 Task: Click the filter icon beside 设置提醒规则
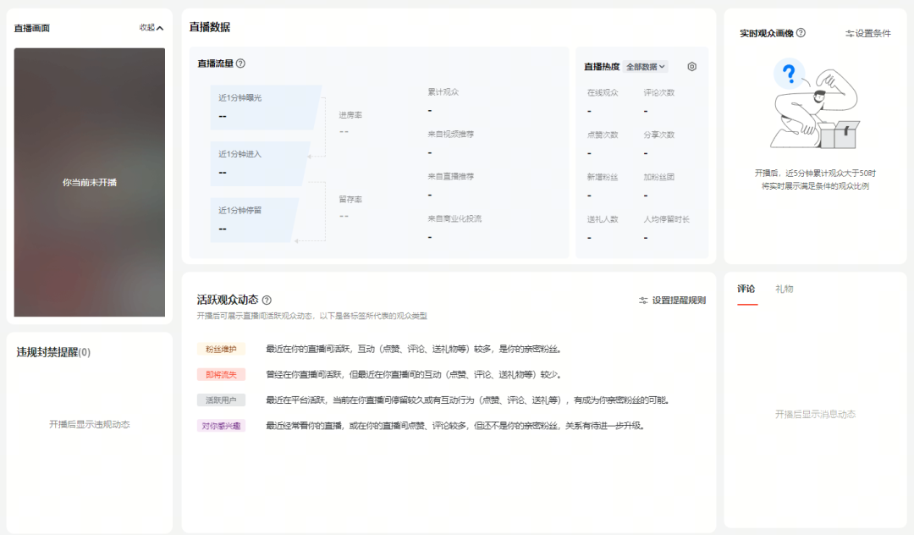(x=643, y=300)
